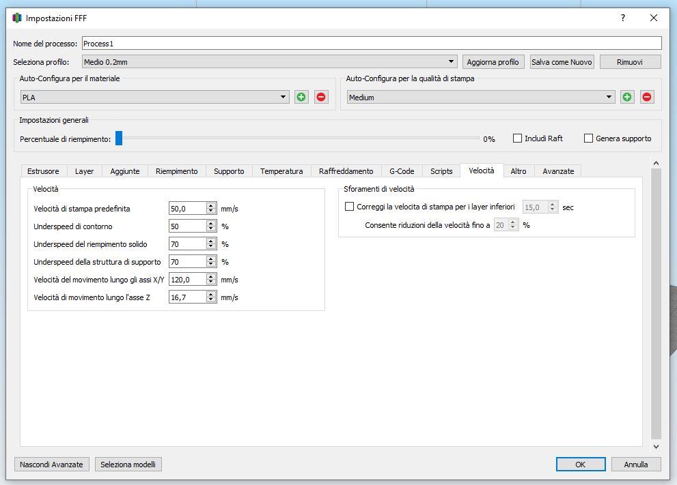Viewport: 677px width, 485px height.
Task: Click red minus icon beside PLA material
Action: (321, 97)
